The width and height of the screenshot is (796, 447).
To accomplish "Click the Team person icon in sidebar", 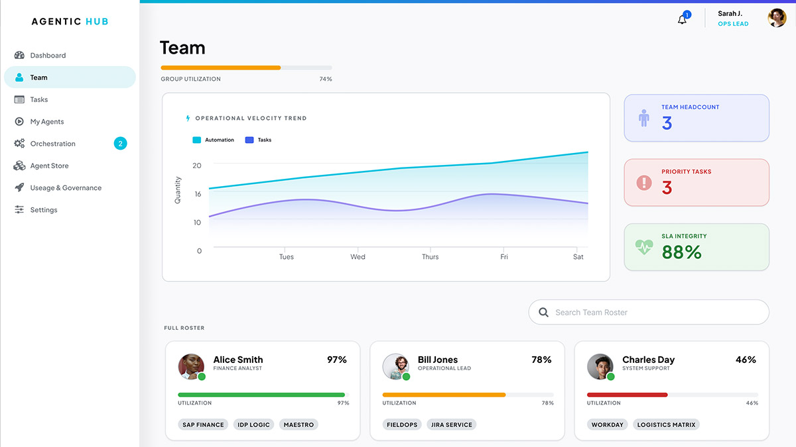I will 19,77.
